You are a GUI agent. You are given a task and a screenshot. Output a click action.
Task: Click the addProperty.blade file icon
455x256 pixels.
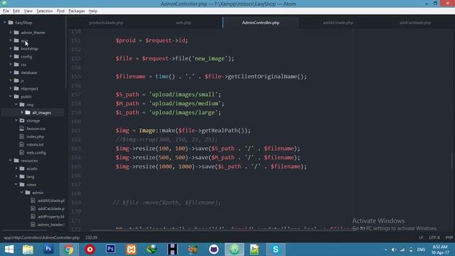(33, 216)
